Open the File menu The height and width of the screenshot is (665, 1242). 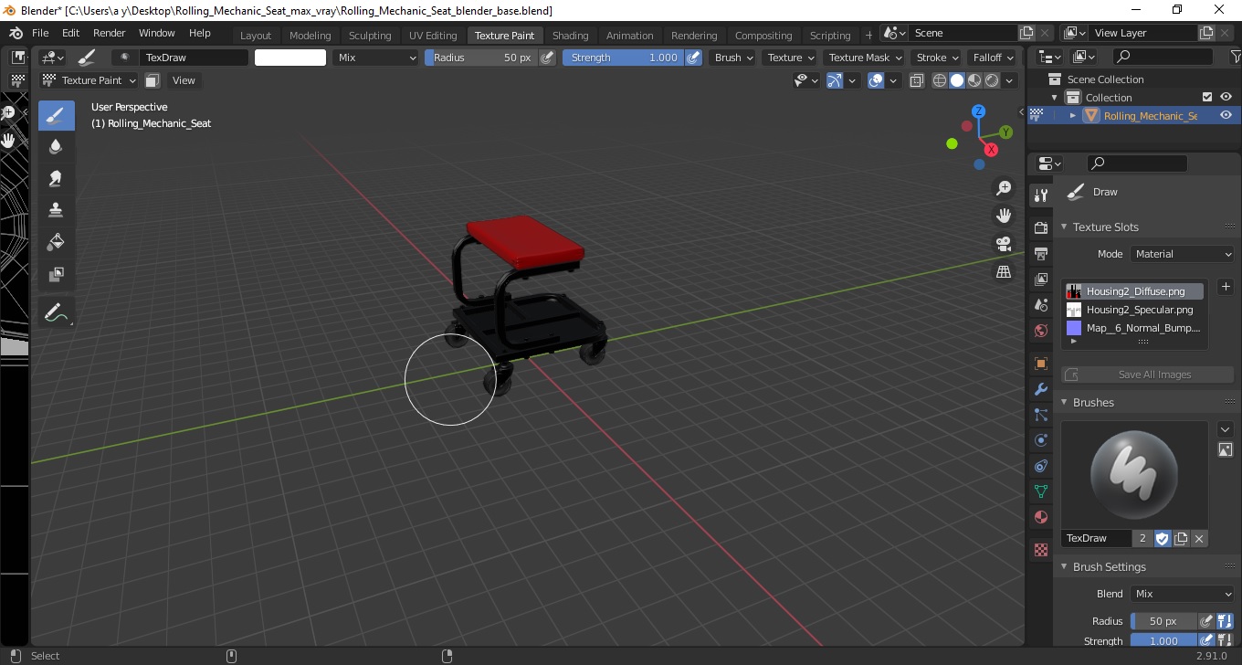(x=40, y=33)
